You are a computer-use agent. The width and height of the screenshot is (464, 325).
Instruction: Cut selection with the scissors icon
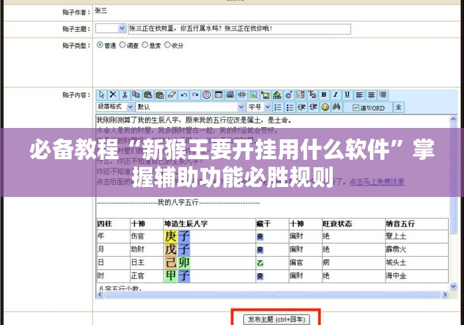pos(125,95)
